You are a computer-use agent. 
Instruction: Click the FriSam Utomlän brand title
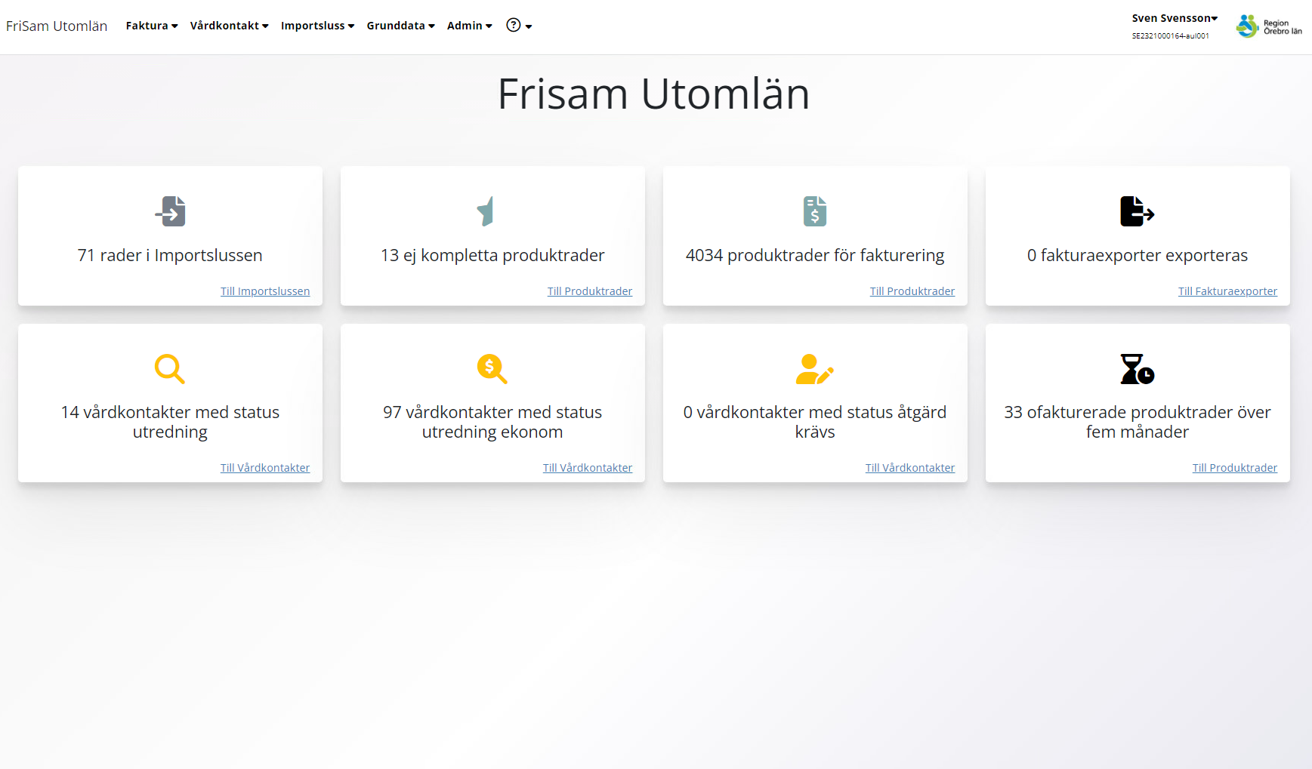point(57,26)
